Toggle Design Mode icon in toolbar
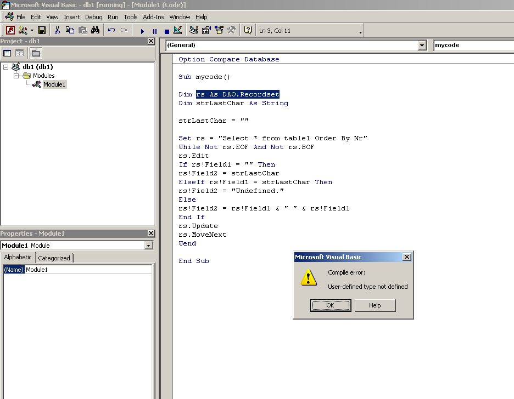The width and height of the screenshot is (514, 399). [177, 31]
